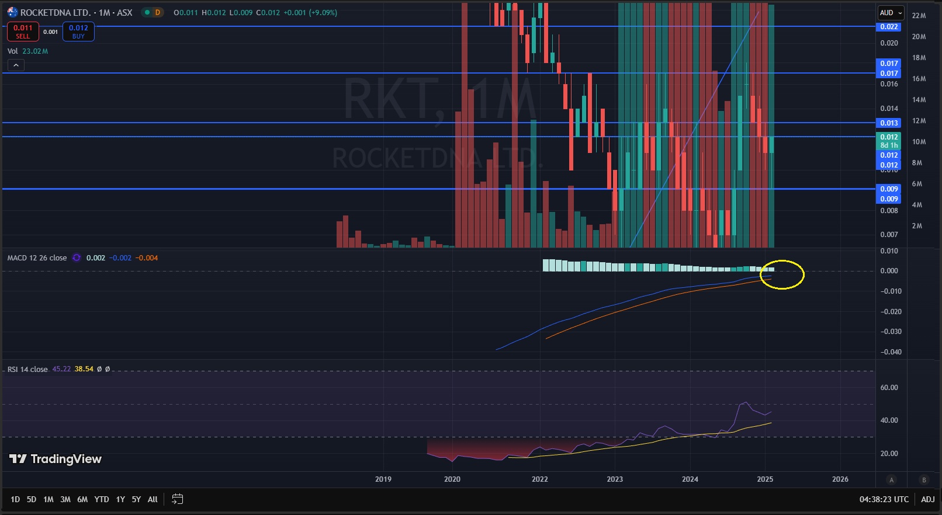Toggle auto scale with the A button
Image resolution: width=942 pixels, height=515 pixels.
coord(891,480)
